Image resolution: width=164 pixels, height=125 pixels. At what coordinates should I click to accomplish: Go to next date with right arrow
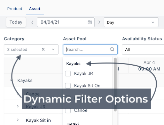click(x=99, y=22)
